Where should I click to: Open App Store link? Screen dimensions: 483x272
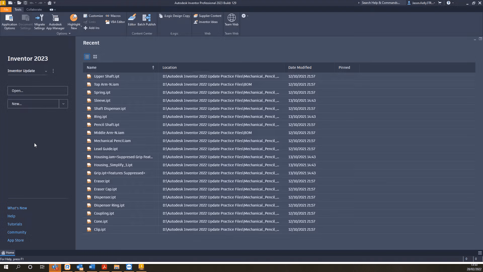click(16, 240)
